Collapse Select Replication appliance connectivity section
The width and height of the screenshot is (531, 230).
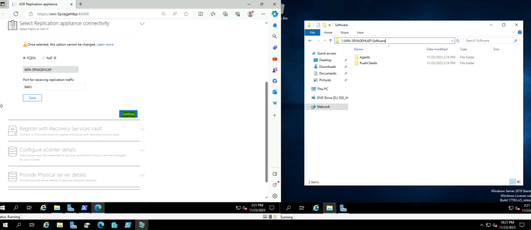tap(142, 24)
